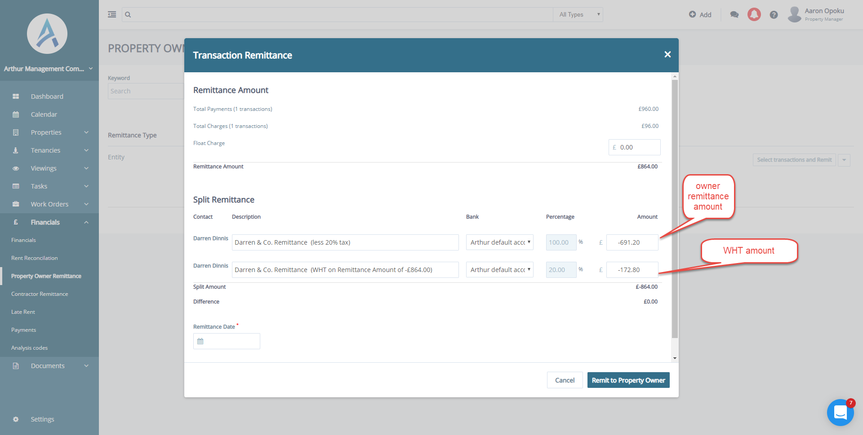The width and height of the screenshot is (863, 435).
Task: Click the Add button label
Action: click(705, 15)
